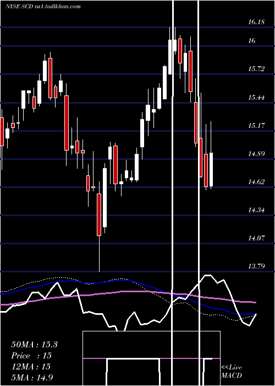Click the 15.72 price level label
The width and height of the screenshot is (275, 386).
pyautogui.click(x=256, y=69)
